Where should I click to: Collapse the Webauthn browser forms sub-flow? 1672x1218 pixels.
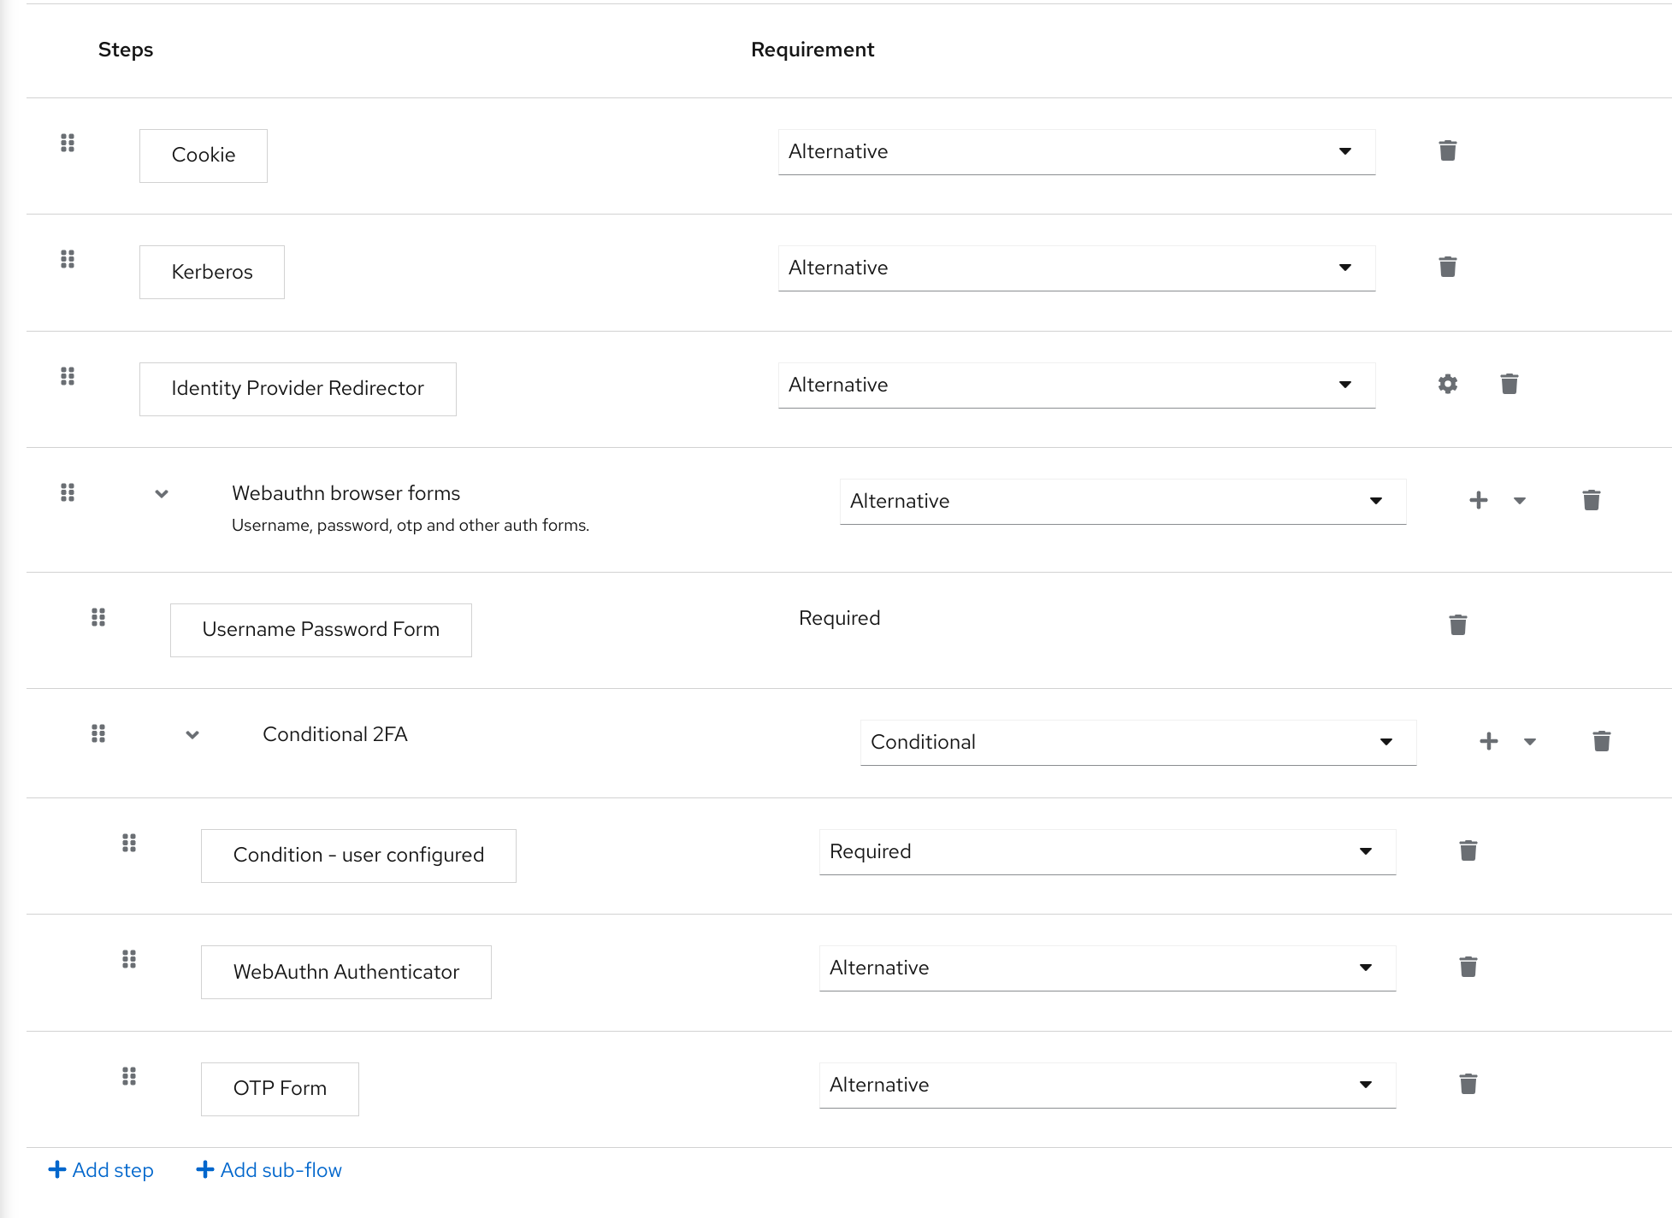[161, 494]
